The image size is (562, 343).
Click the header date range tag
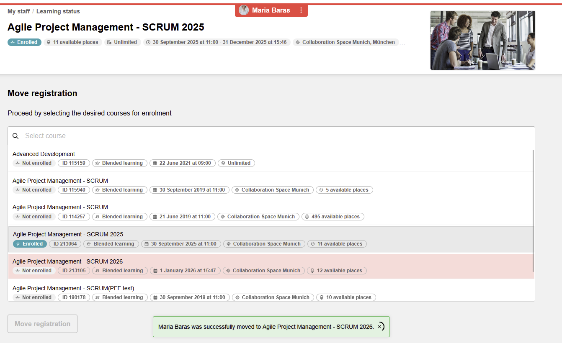tap(217, 42)
